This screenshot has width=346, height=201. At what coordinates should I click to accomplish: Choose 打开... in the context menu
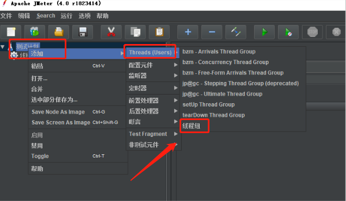point(77,78)
